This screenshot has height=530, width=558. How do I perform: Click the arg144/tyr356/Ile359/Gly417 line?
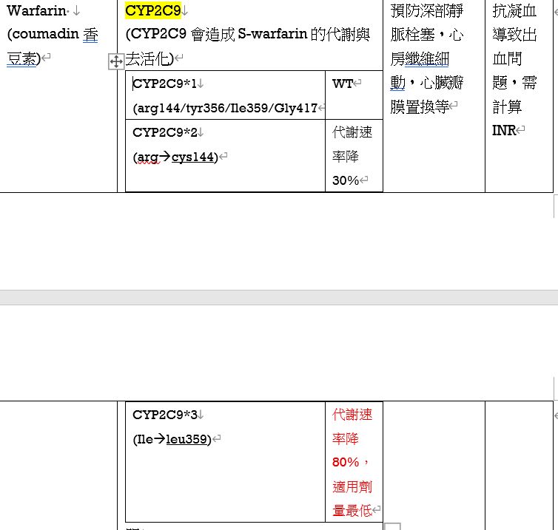coord(224,108)
